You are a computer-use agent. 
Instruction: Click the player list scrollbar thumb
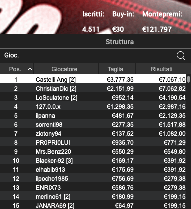[x=188, y=79]
